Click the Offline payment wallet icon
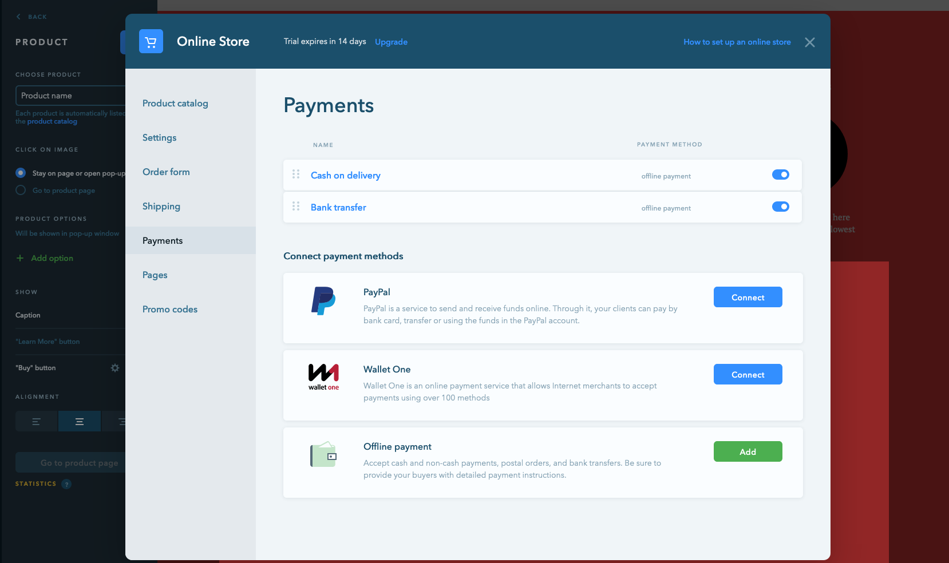This screenshot has height=563, width=949. pyautogui.click(x=323, y=454)
